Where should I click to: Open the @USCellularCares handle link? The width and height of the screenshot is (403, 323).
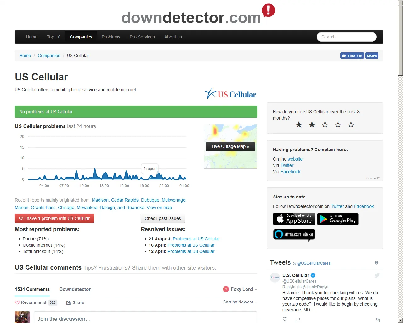click(x=314, y=263)
